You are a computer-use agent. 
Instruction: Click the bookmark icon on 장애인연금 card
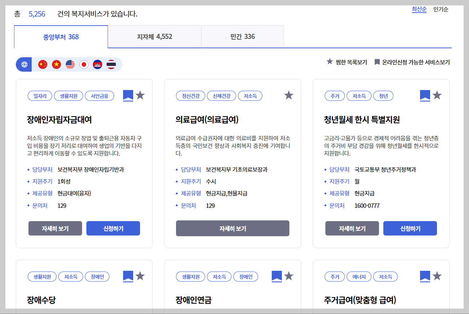277,277
